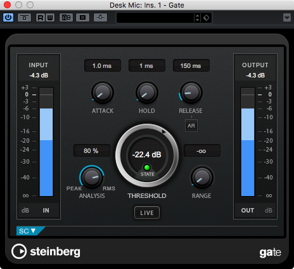Click the Attack 1.0 ms value field
This screenshot has width=294, height=269.
pyautogui.click(x=103, y=66)
